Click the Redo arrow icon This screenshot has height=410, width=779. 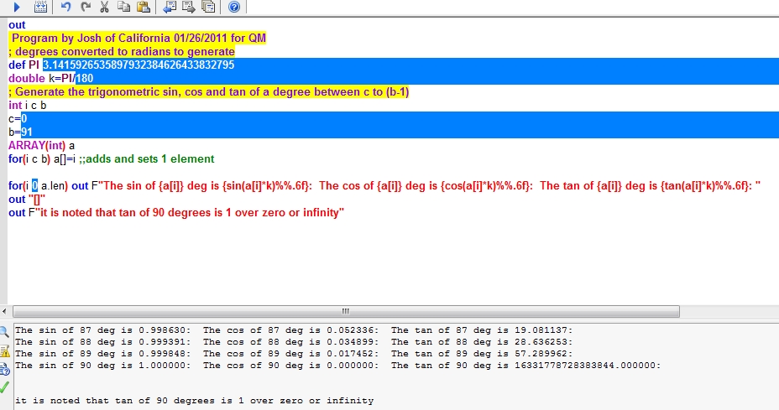pos(85,7)
